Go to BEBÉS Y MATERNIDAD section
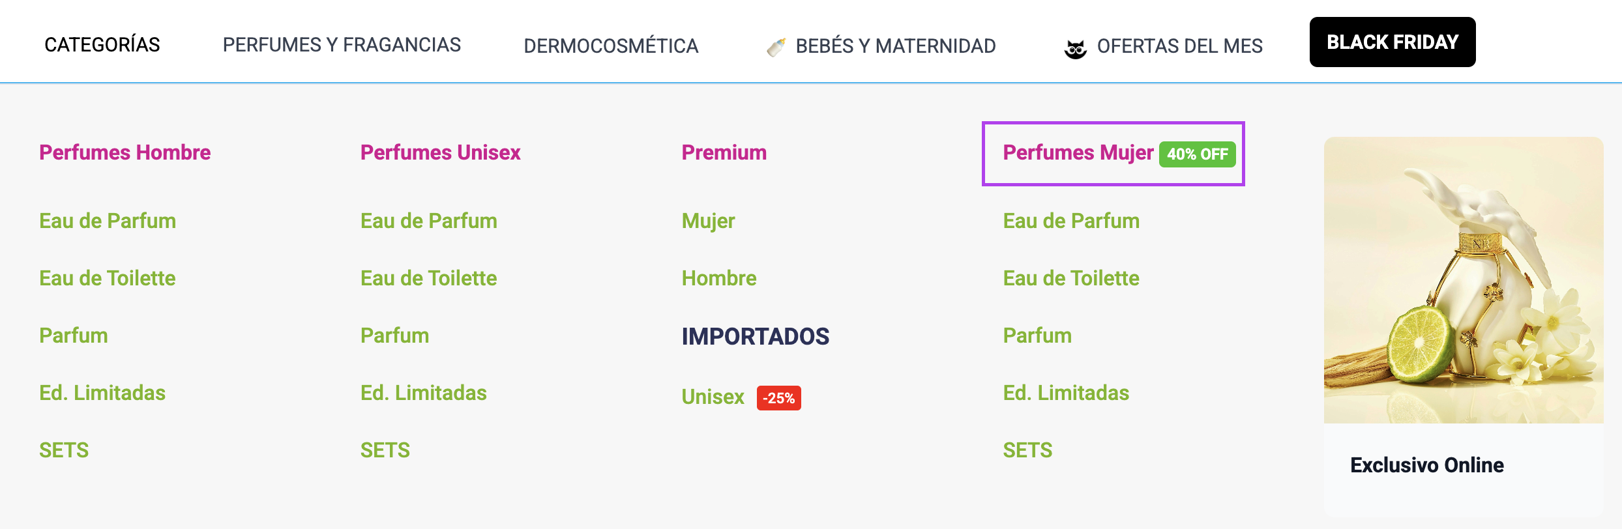1622x529 pixels. (895, 46)
